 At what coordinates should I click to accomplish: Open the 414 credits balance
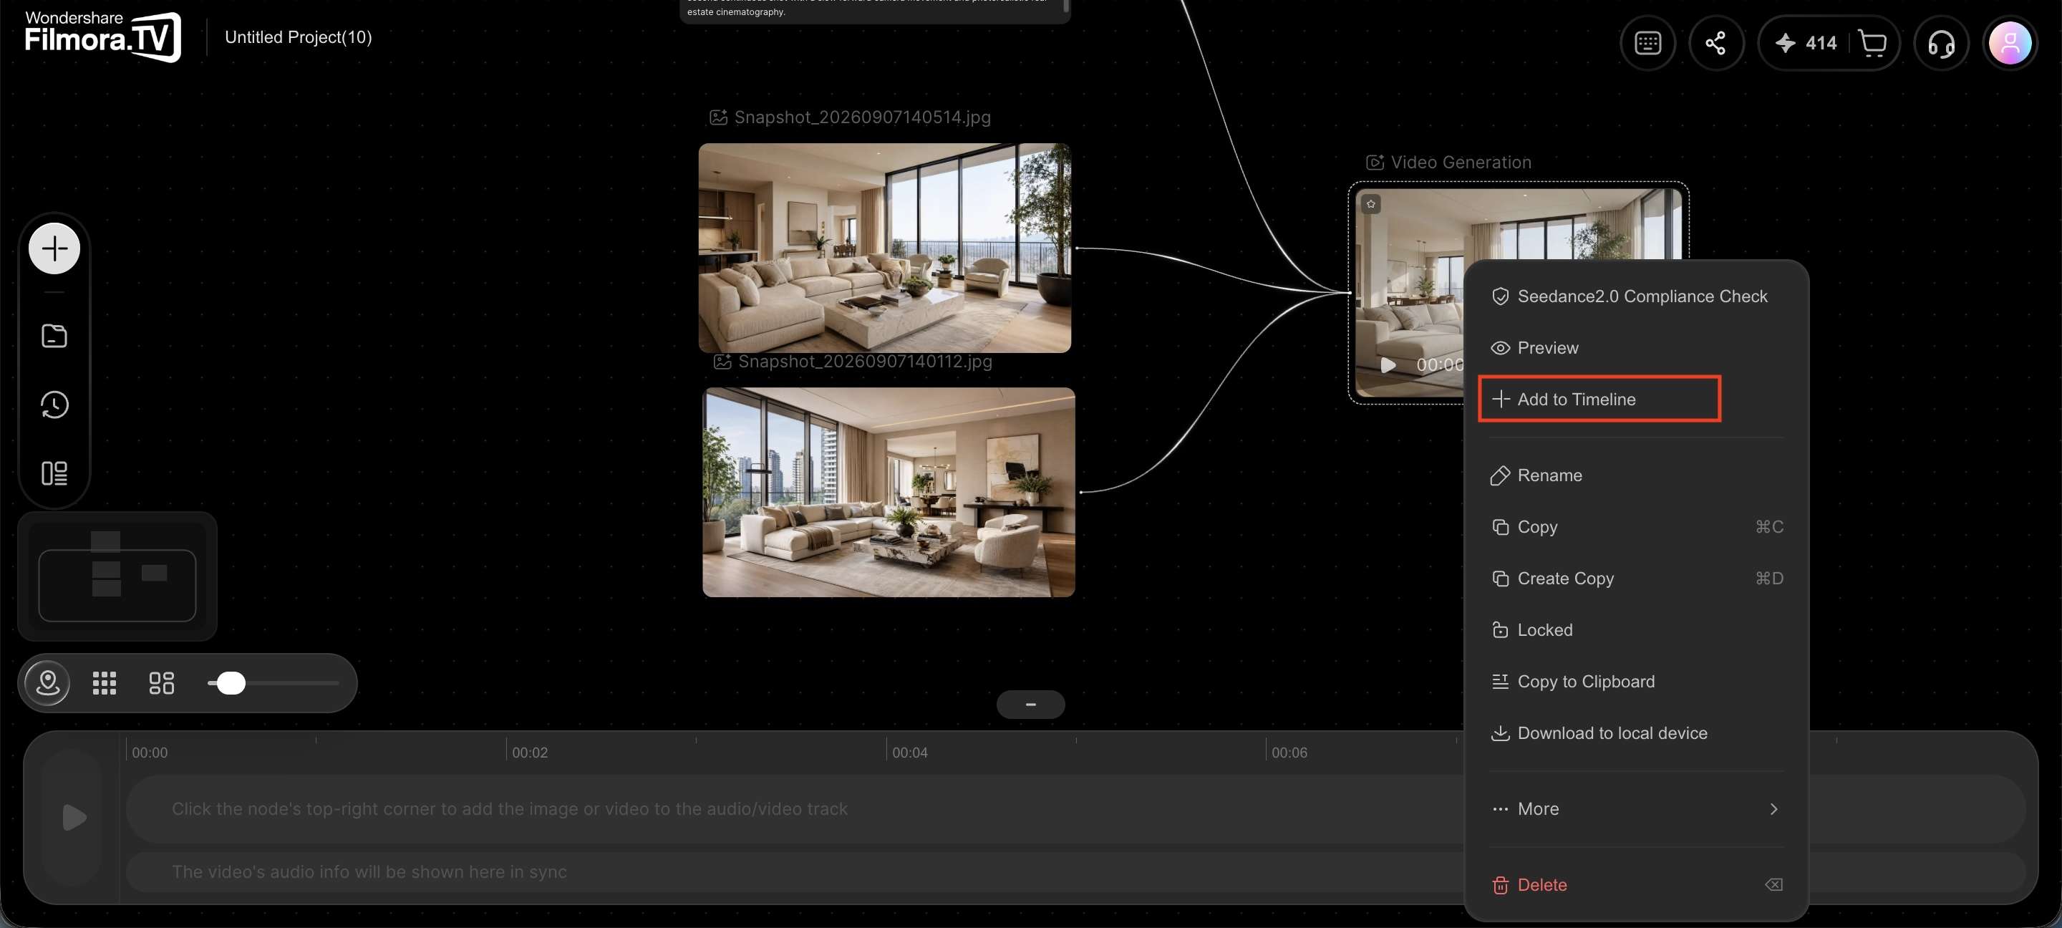[1806, 43]
